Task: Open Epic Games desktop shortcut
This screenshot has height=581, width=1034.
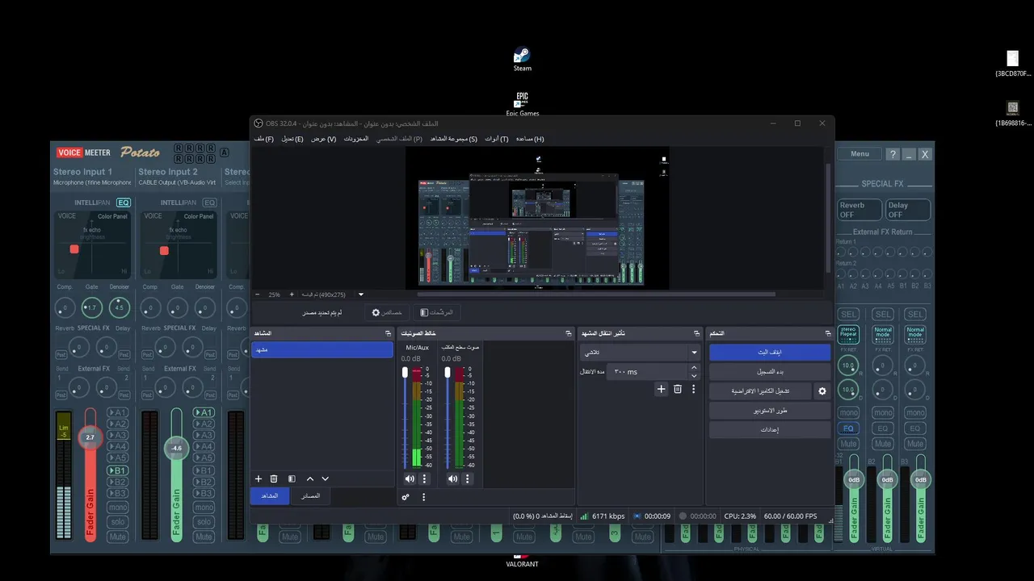Action: (523, 104)
